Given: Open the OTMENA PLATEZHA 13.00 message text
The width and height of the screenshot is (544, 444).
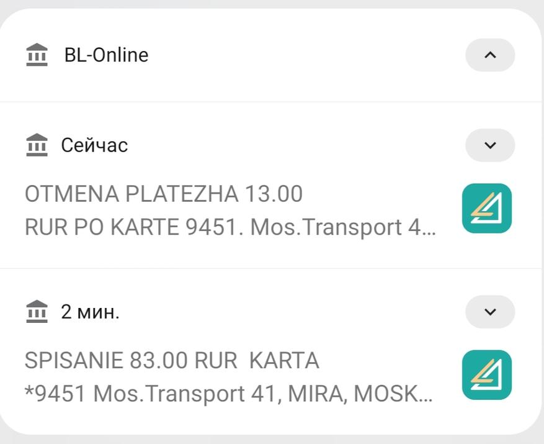Looking at the screenshot, I should click(163, 194).
